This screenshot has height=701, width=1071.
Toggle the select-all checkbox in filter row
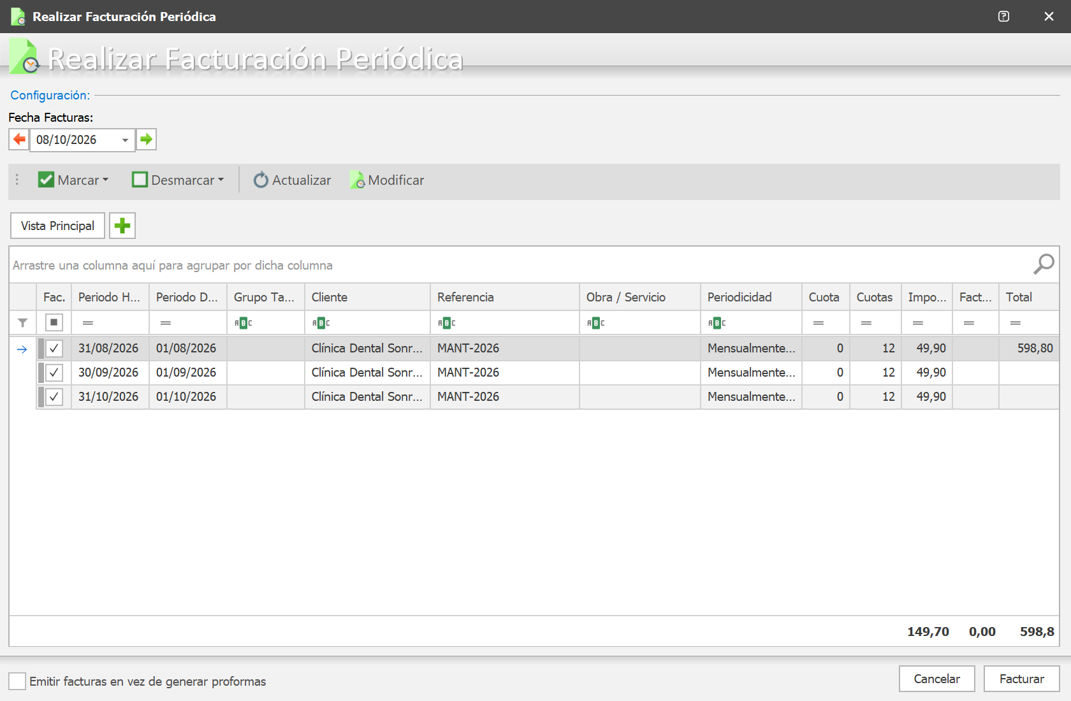coord(54,322)
